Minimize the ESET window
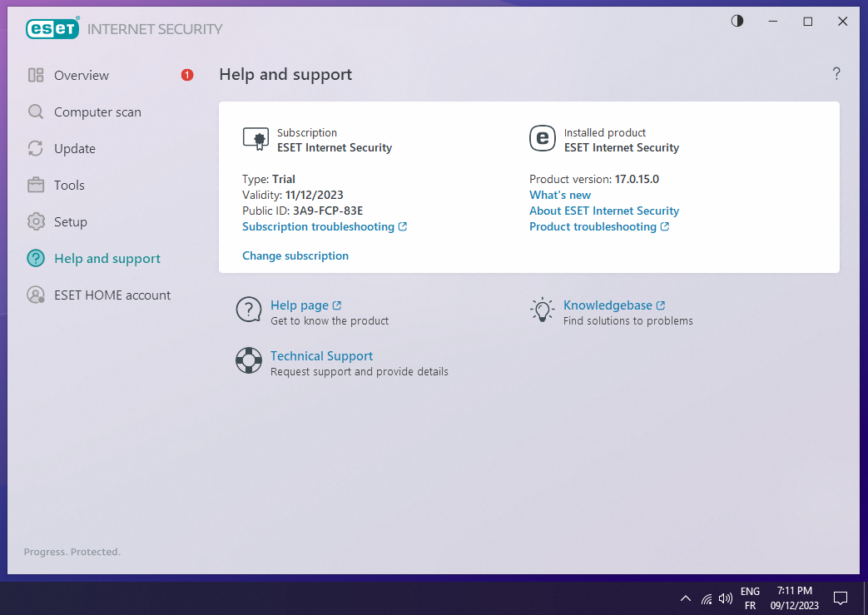 click(773, 21)
